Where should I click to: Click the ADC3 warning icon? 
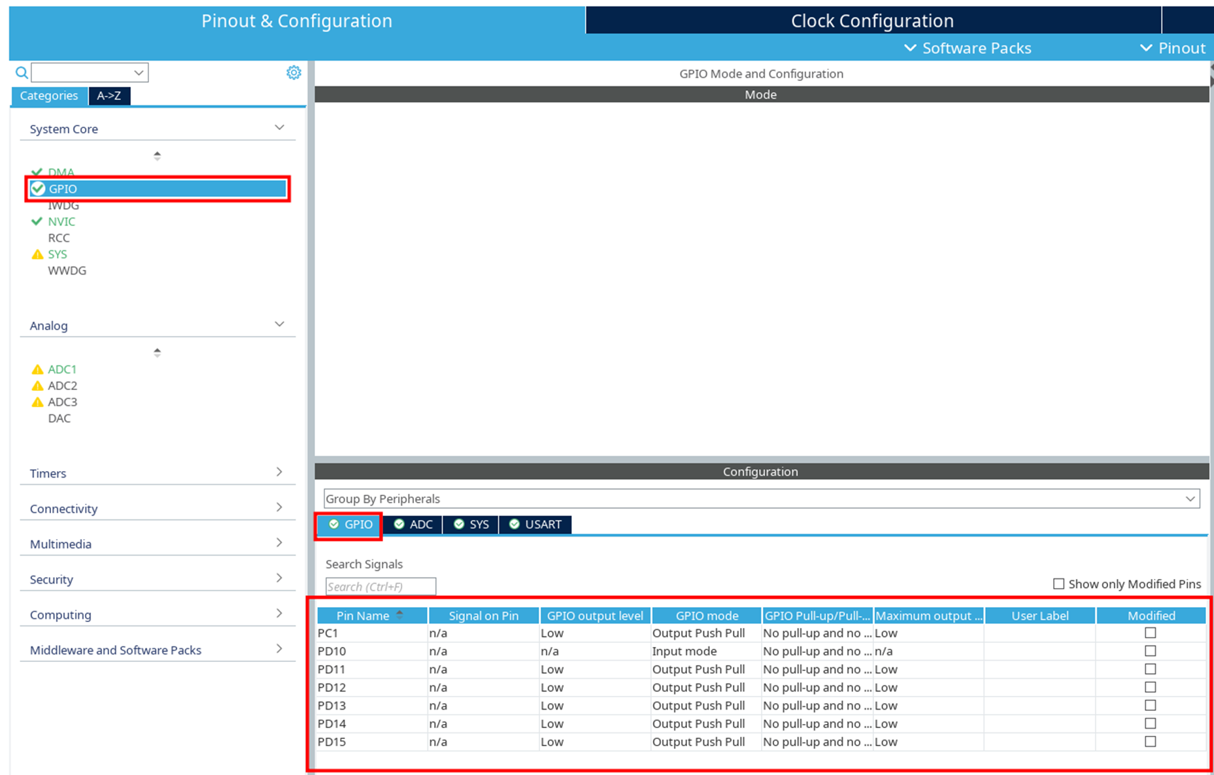[x=37, y=402]
